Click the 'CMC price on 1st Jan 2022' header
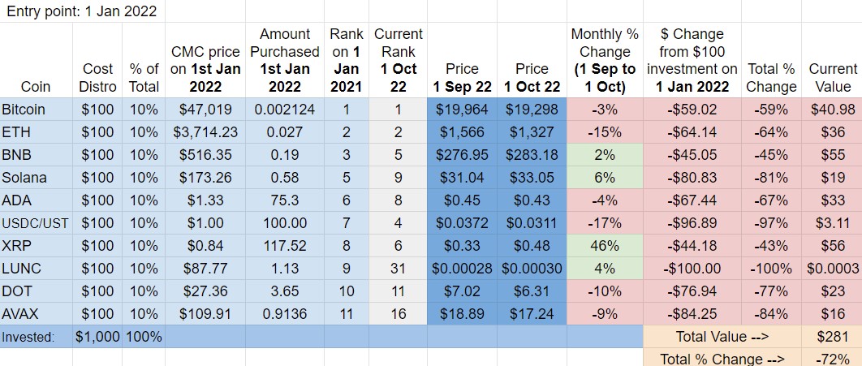 pyautogui.click(x=205, y=60)
